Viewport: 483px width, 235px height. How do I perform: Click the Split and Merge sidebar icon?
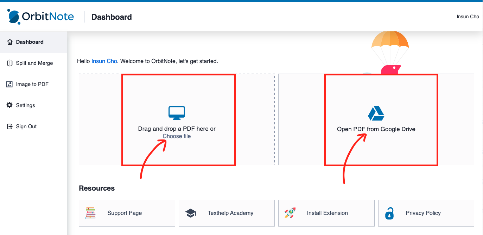(10, 63)
